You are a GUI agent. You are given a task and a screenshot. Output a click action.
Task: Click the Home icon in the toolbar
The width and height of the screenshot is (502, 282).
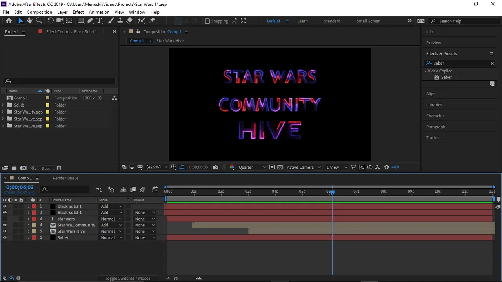tap(9, 21)
